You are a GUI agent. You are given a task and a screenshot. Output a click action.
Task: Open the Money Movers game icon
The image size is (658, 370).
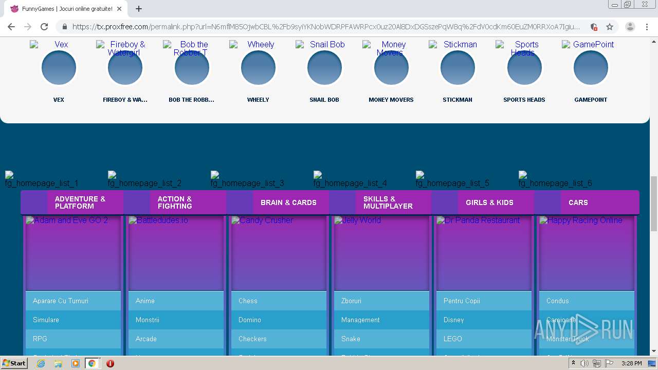click(391, 67)
